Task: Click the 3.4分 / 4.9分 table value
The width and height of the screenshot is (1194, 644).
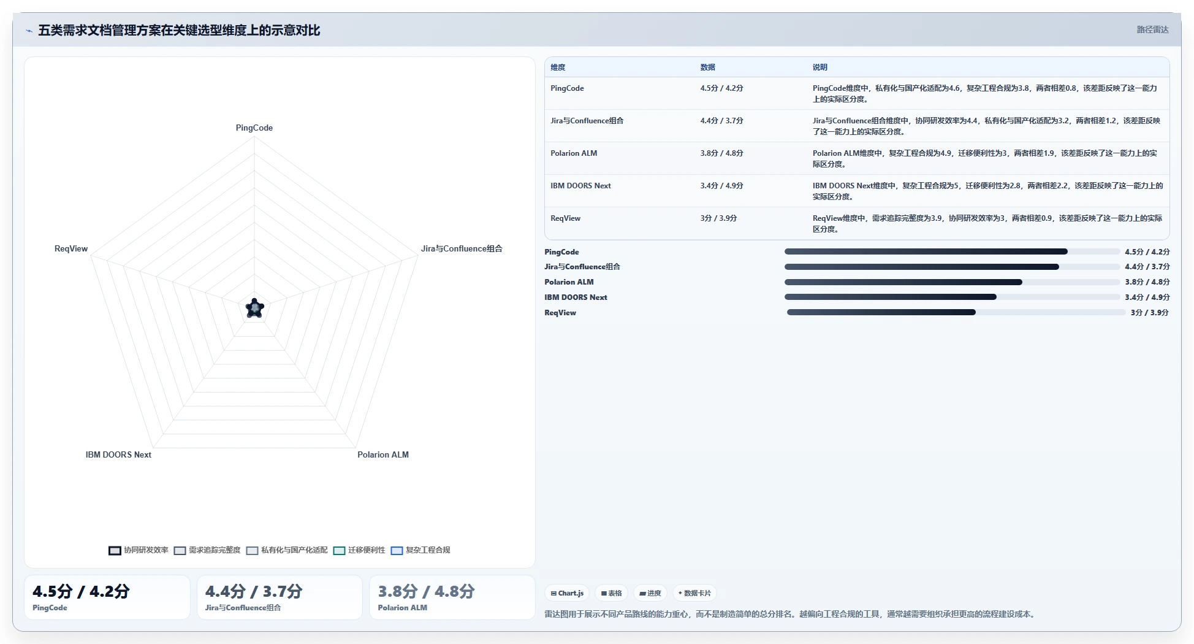Action: [x=721, y=186]
